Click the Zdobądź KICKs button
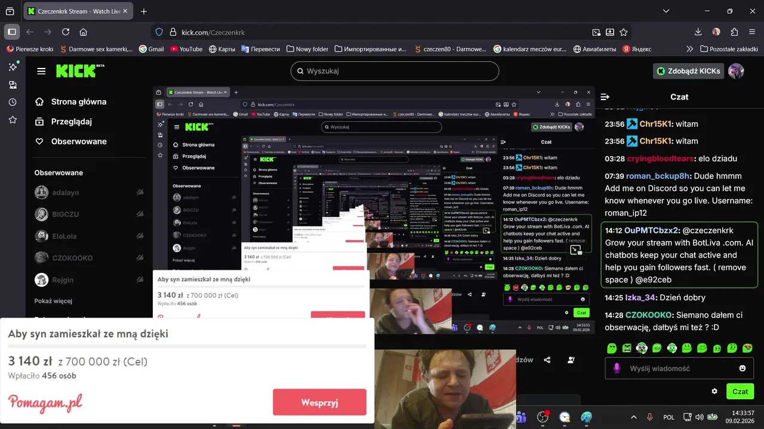This screenshot has width=764, height=429. (688, 71)
